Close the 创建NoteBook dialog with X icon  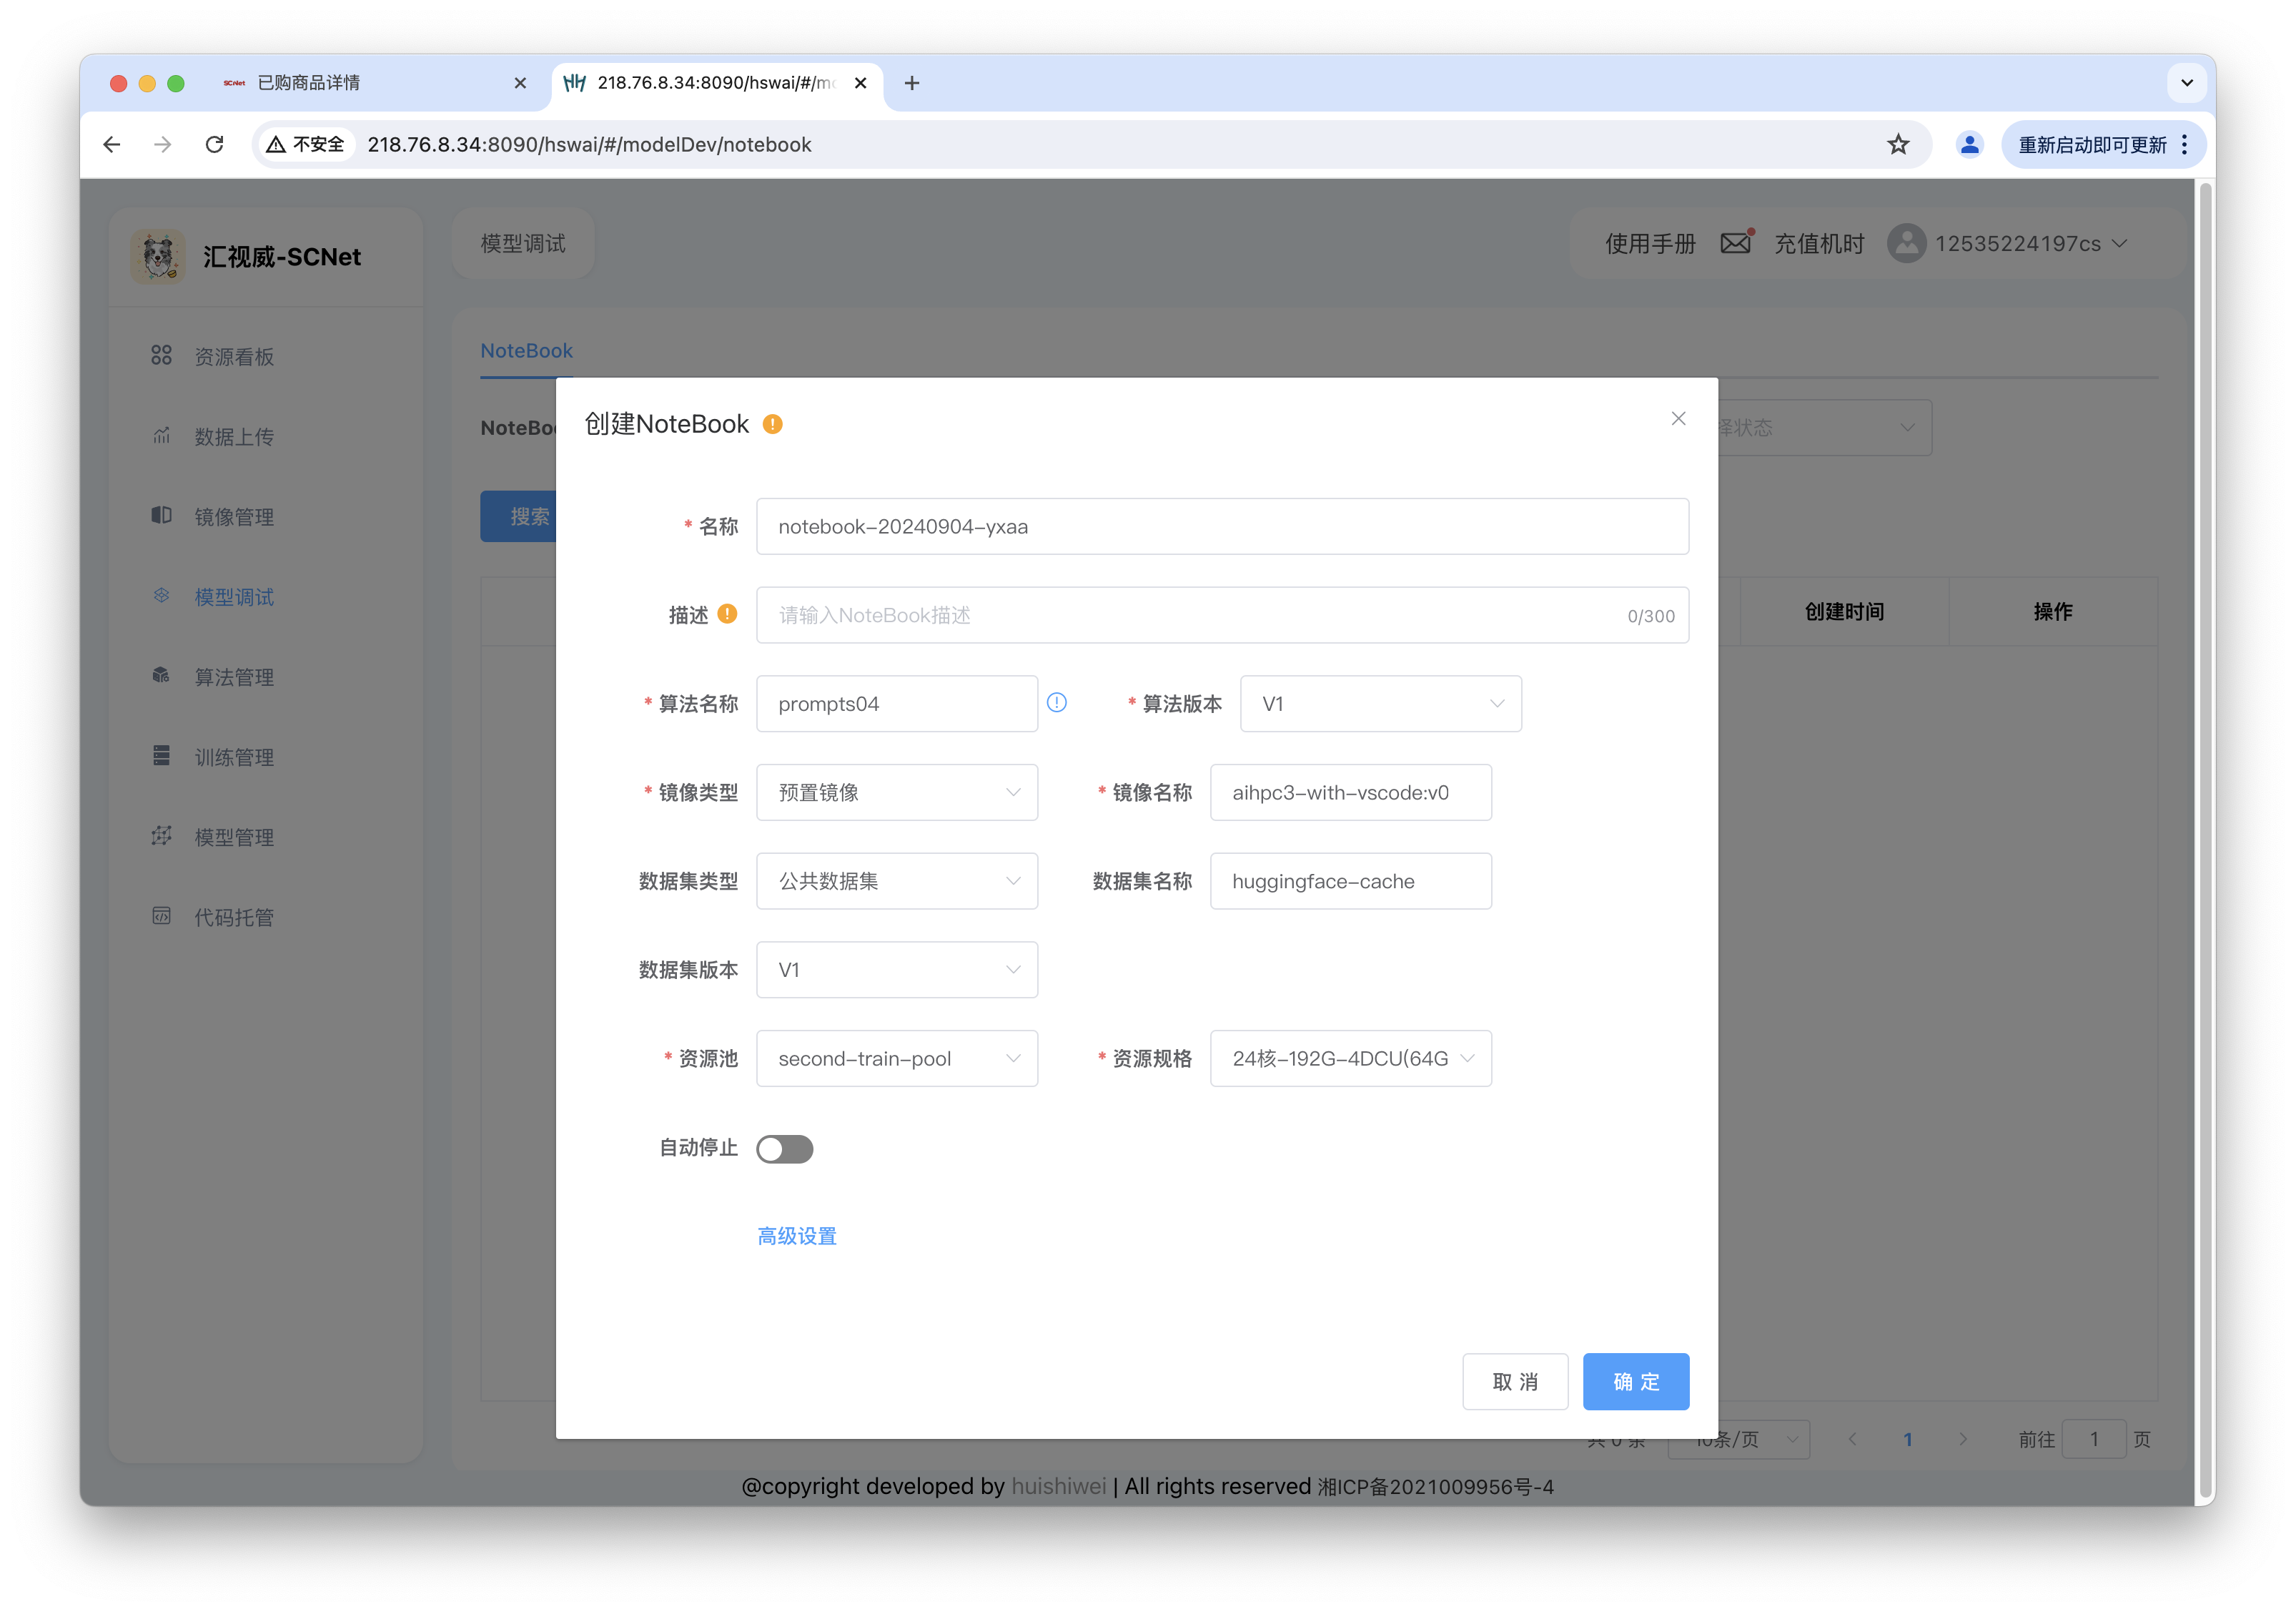(x=1678, y=418)
